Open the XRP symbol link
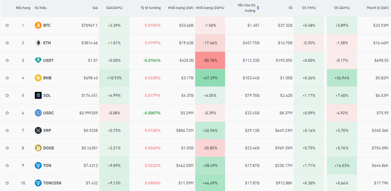Screen dimensions: 391x191 (x=47, y=131)
